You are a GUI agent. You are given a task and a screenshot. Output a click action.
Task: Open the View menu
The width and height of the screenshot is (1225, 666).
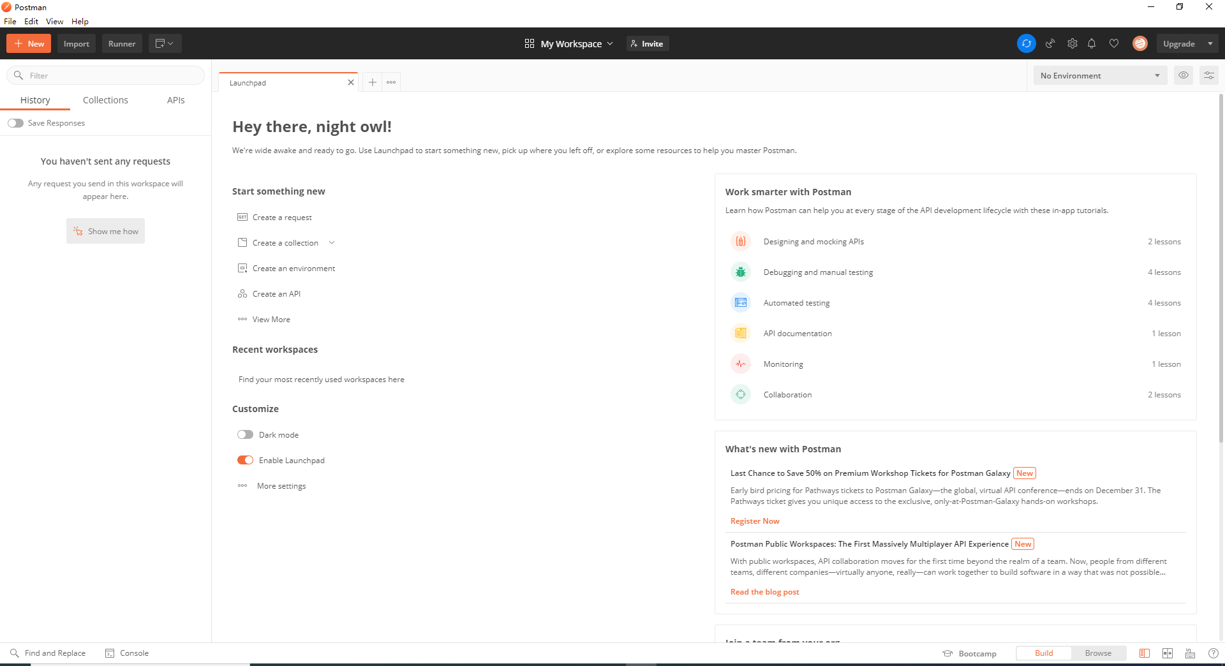point(55,21)
